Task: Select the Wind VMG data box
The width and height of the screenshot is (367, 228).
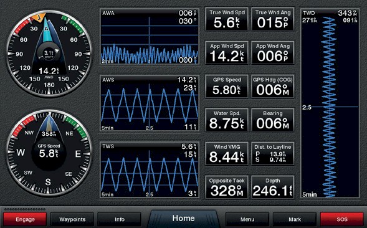Action: coord(227,154)
